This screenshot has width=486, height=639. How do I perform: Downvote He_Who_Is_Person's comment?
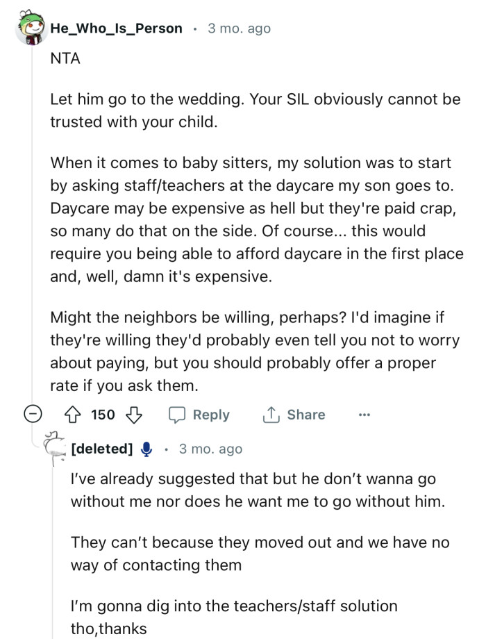[132, 415]
